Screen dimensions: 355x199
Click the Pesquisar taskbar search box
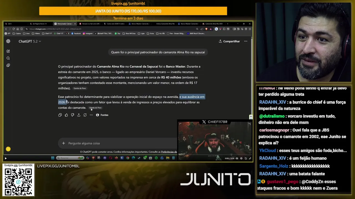[x=70, y=158]
